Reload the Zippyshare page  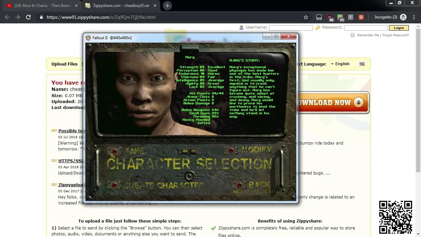[x=28, y=17]
